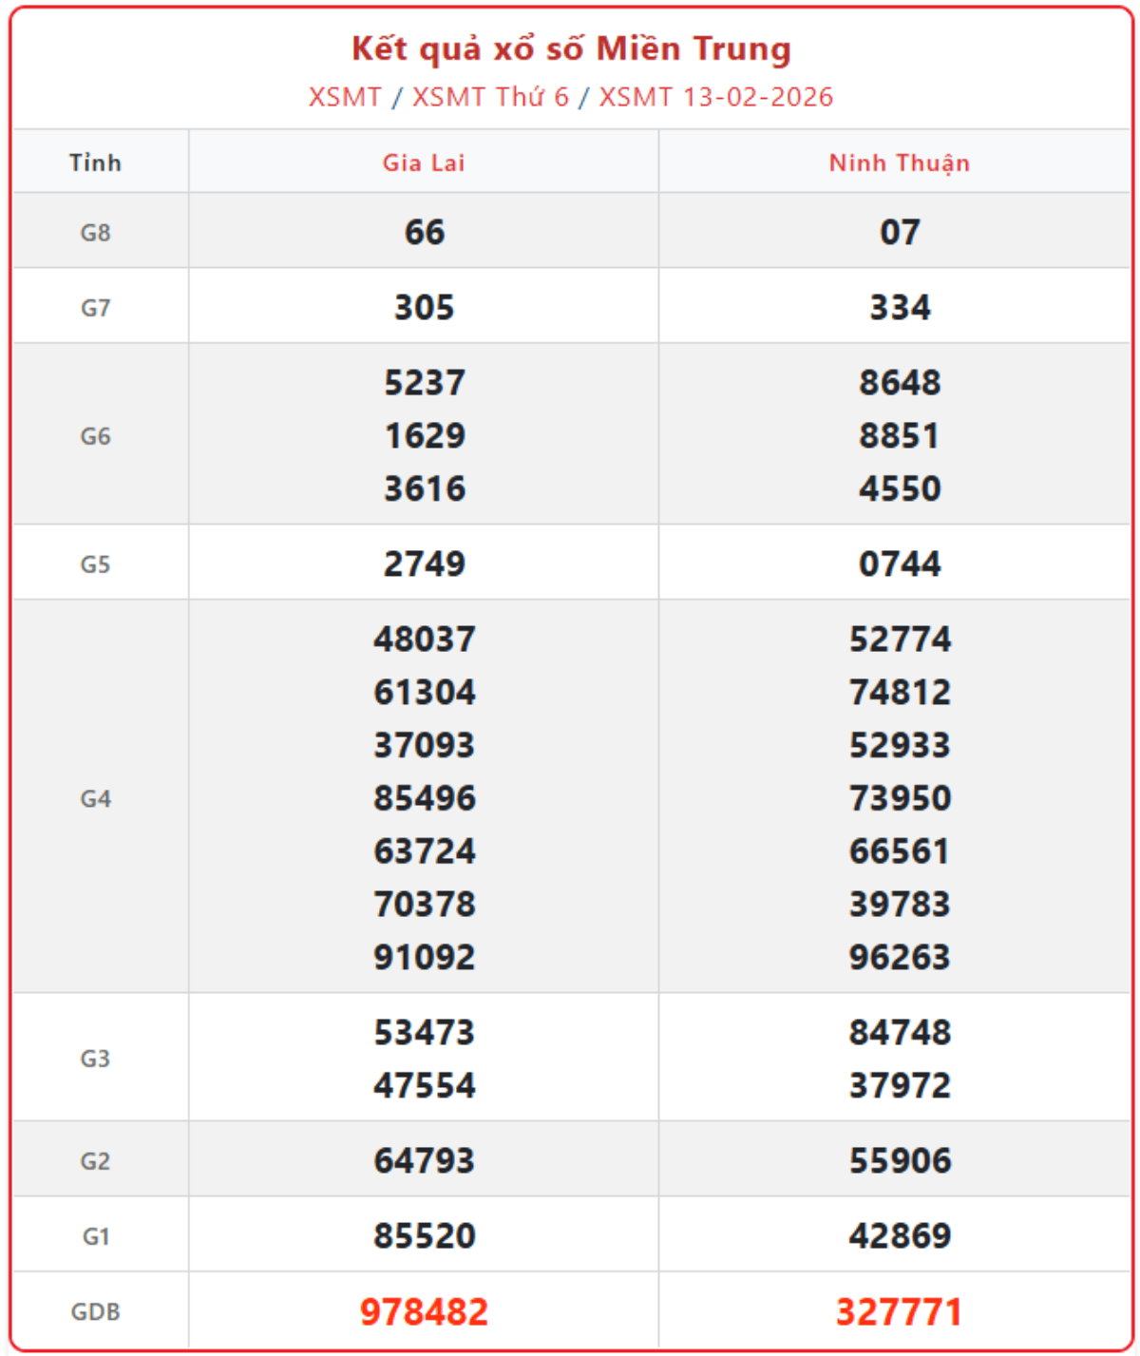
Task: Select Gia Lai G2 number 64793
Action: pyautogui.click(x=424, y=1160)
